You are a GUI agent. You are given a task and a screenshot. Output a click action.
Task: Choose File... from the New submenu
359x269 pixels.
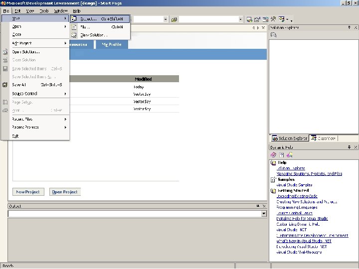[100, 27]
